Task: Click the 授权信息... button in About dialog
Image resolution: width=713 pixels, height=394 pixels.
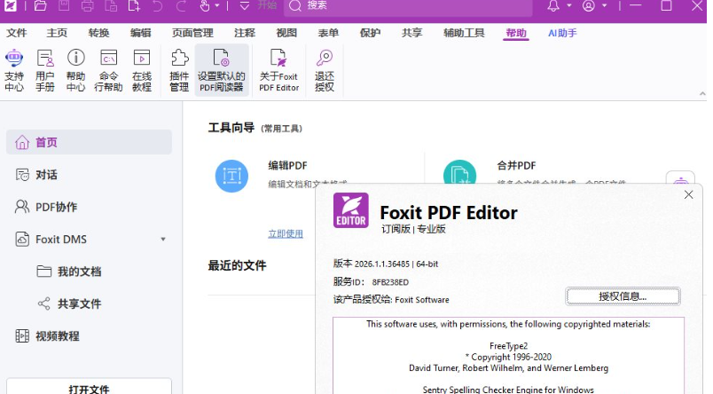Action: pyautogui.click(x=623, y=296)
